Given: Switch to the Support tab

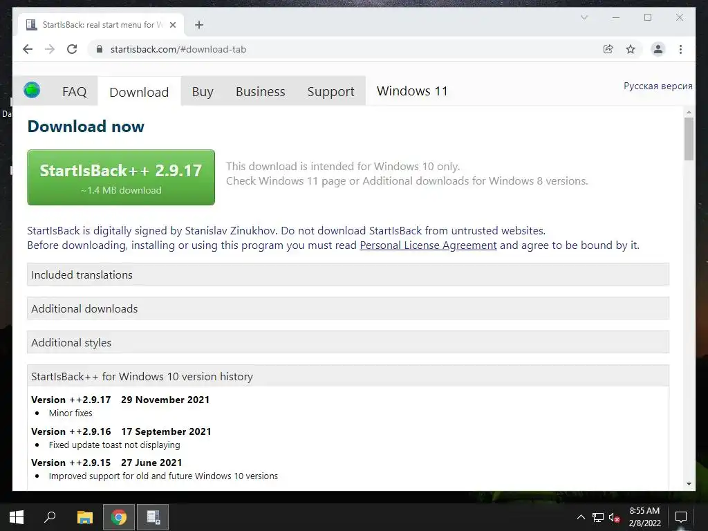Looking at the screenshot, I should coord(330,92).
